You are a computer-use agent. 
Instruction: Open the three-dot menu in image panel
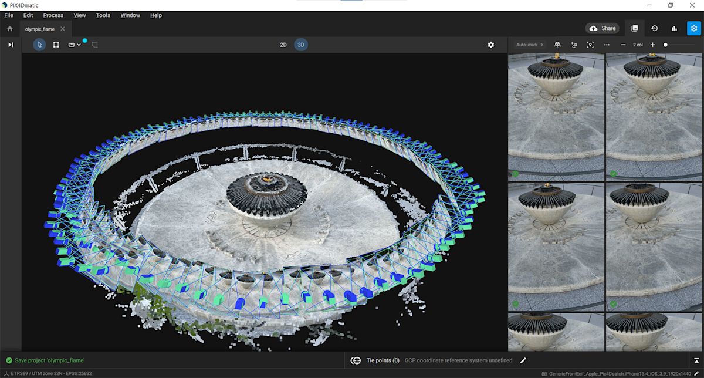606,45
